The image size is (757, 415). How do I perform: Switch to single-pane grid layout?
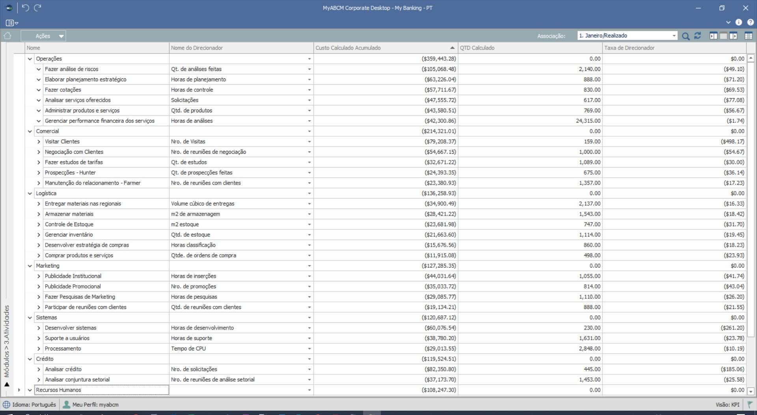tap(723, 36)
